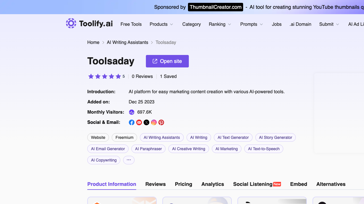
Task: Click the 1 Saved link
Action: click(x=168, y=76)
